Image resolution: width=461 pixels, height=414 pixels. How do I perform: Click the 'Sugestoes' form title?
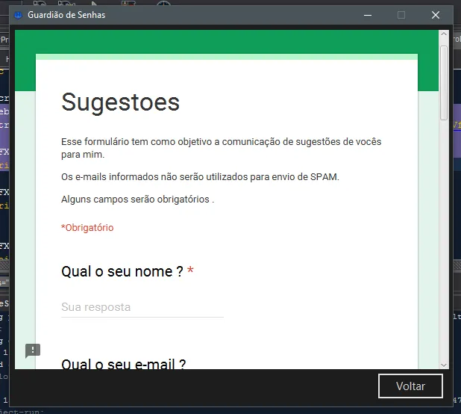(x=120, y=102)
